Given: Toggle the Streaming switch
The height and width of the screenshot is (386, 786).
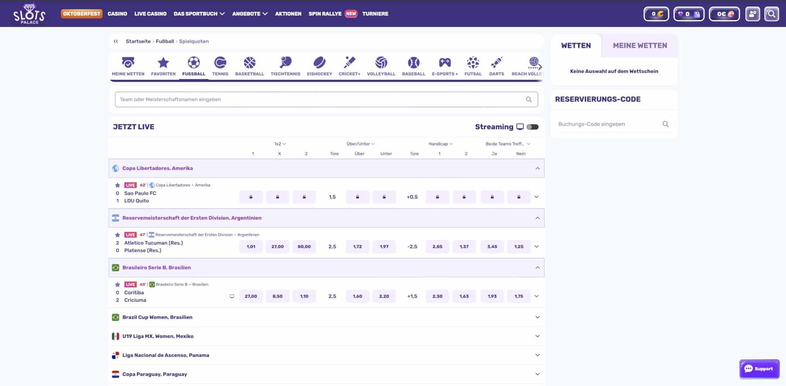Looking at the screenshot, I should pos(532,127).
